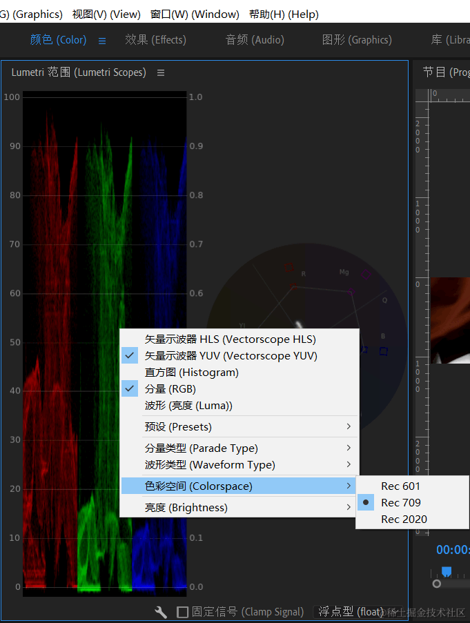Open the View menu
The height and width of the screenshot is (623, 470).
[106, 14]
